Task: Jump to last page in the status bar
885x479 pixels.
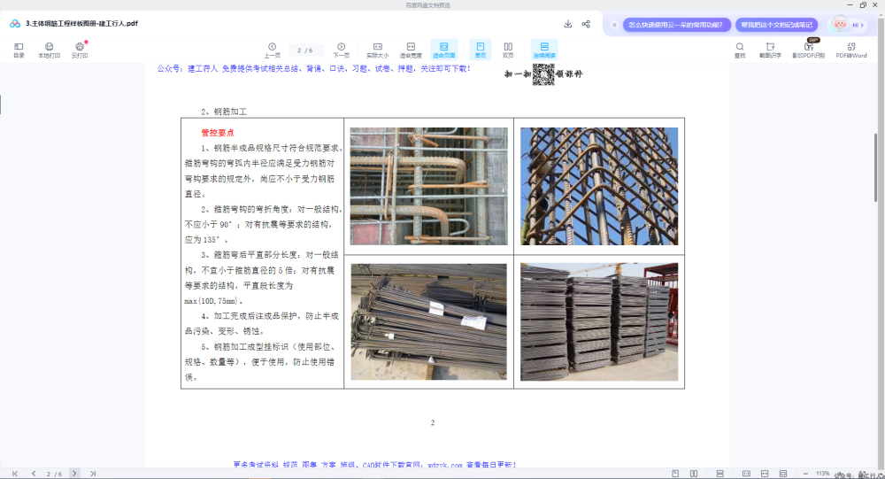Action: pyautogui.click(x=93, y=474)
